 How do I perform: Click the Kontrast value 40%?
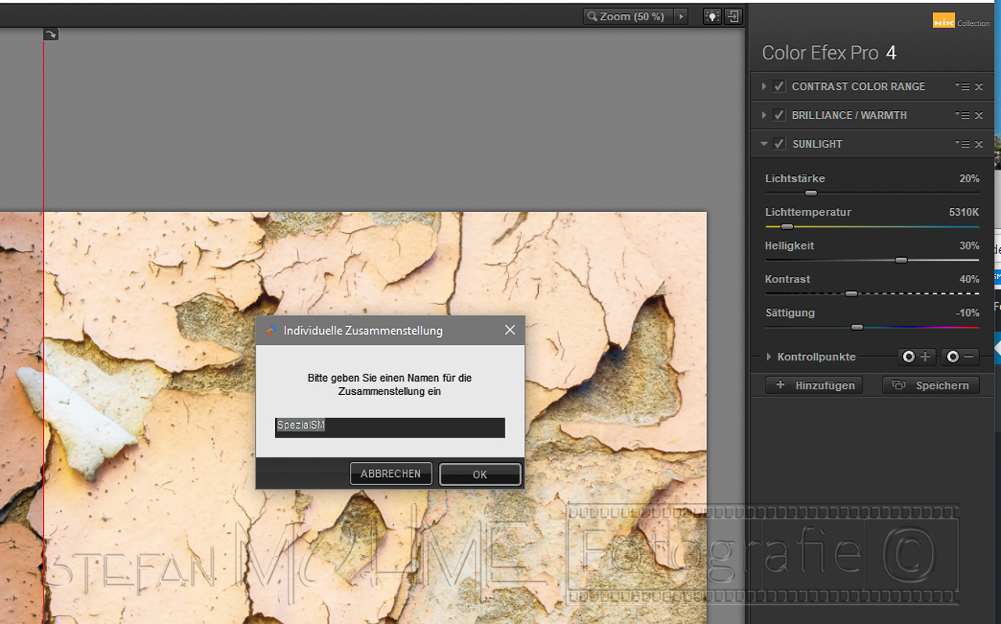point(969,280)
